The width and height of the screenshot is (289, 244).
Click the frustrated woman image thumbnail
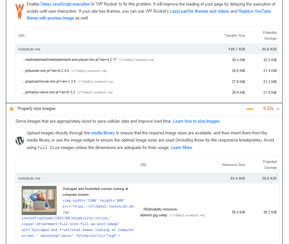coord(39,199)
